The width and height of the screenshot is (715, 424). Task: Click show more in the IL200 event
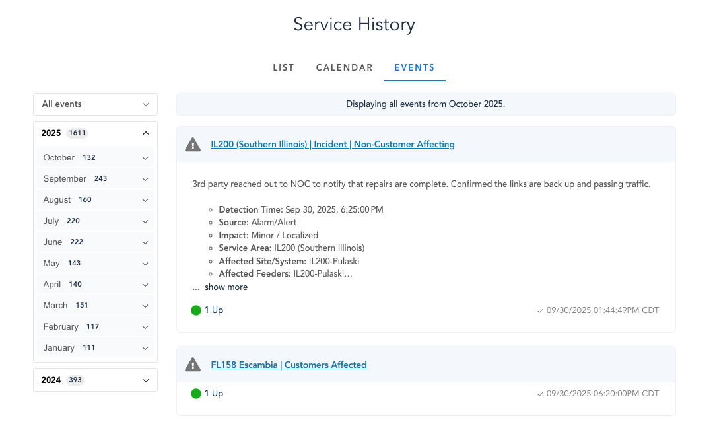[226, 287]
